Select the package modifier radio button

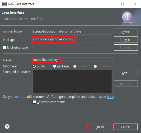click(54, 66)
